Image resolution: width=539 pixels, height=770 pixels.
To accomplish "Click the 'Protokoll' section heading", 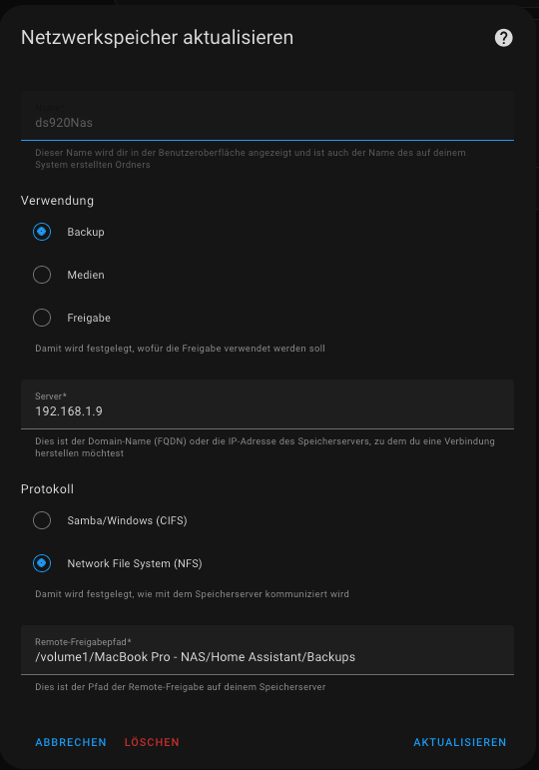I will coord(47,489).
